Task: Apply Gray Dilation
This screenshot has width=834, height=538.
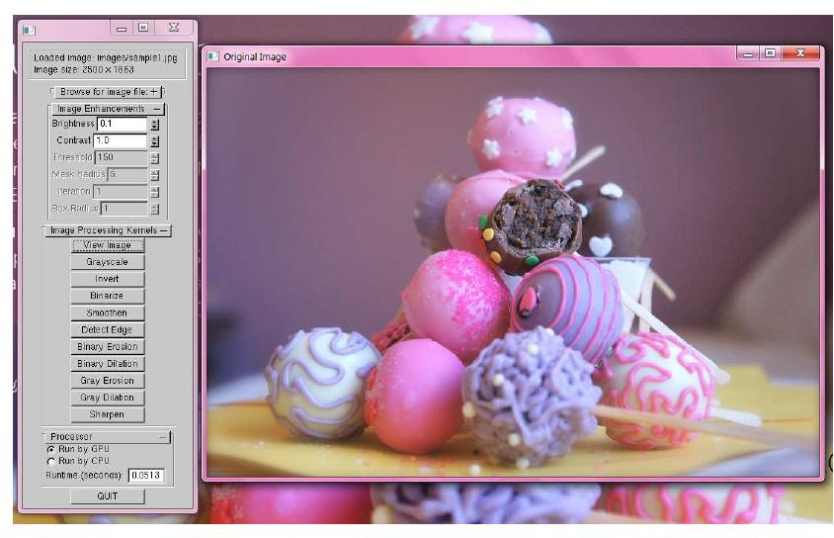Action: [x=108, y=398]
